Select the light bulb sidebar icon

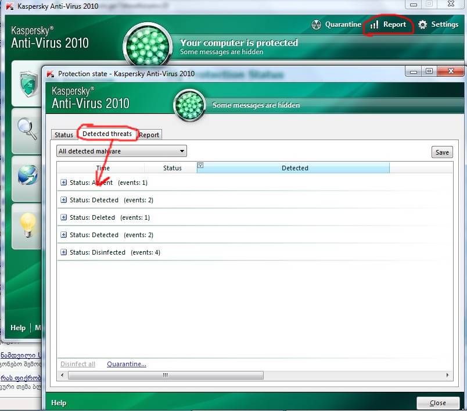tap(28, 225)
